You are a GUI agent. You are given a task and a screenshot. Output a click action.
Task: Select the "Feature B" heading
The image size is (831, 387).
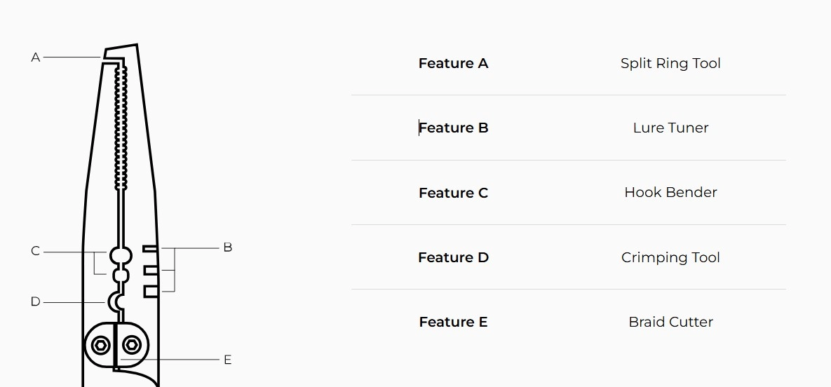[x=453, y=128]
